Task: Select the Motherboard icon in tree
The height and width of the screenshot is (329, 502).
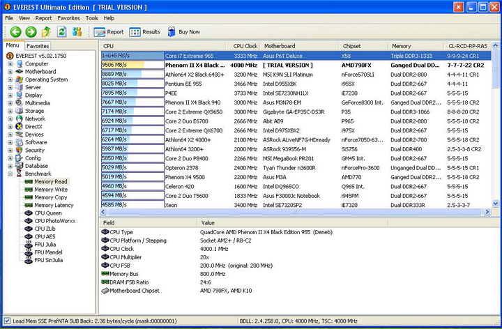Action: point(20,71)
